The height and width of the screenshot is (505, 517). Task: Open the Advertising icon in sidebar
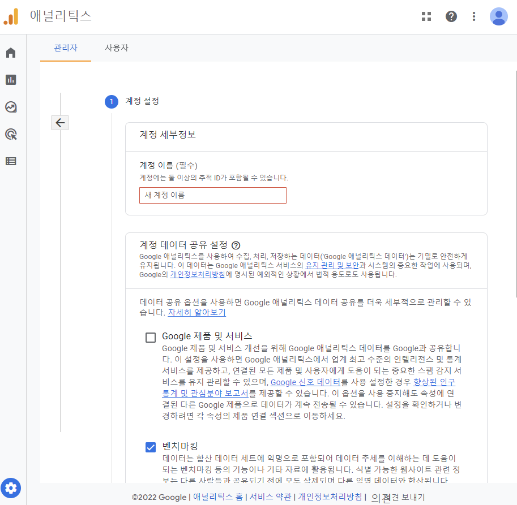[11, 135]
